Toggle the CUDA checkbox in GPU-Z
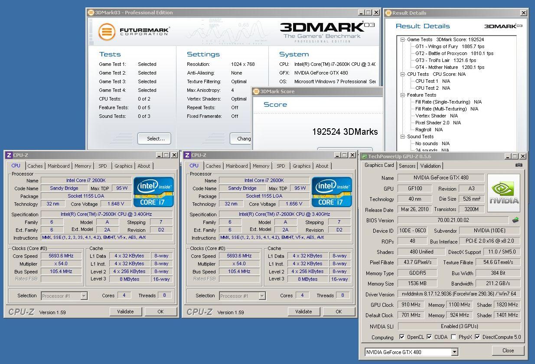This screenshot has height=364, width=535. [429, 337]
